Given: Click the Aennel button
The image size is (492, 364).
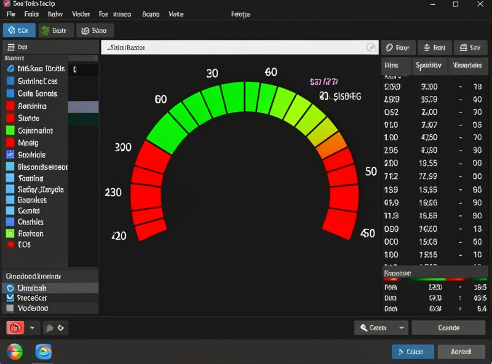Looking at the screenshot, I should click(x=461, y=352).
